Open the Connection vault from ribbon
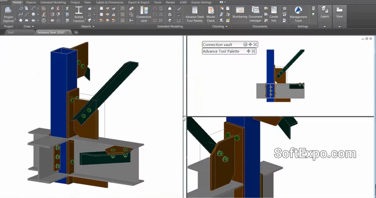376x198 pixels. (144, 14)
